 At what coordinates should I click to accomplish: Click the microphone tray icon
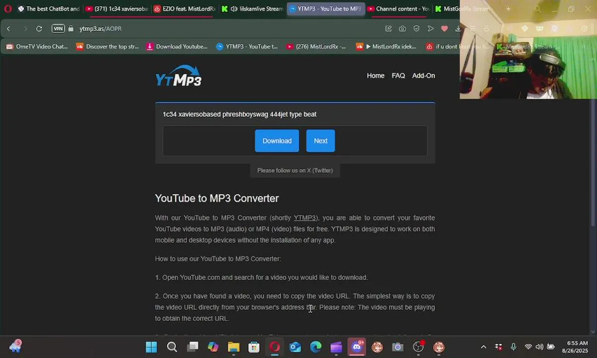click(513, 347)
